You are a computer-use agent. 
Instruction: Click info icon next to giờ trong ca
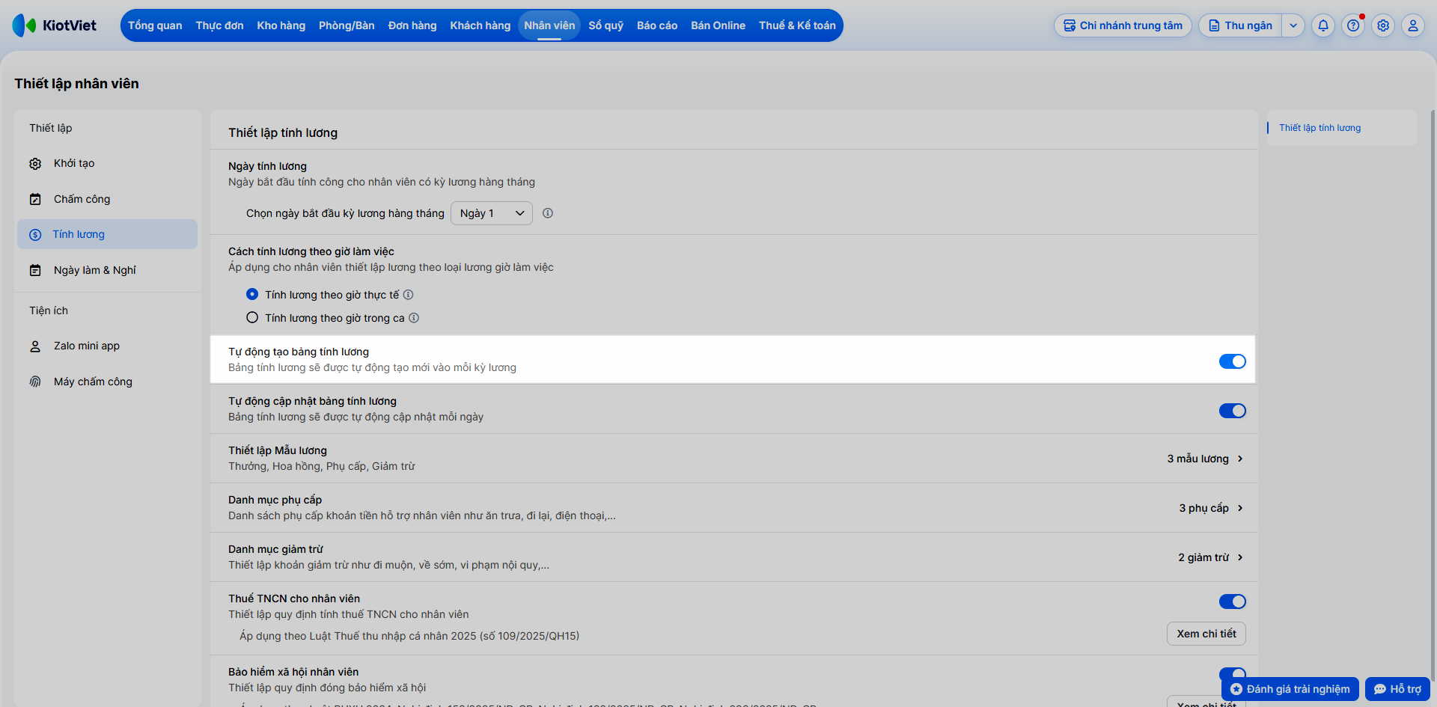click(x=414, y=318)
